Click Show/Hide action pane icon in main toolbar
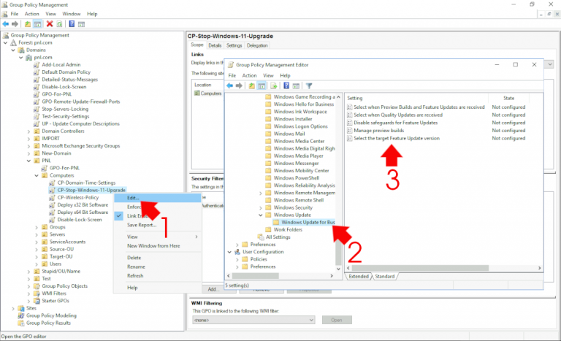Viewport: 561px width, 341px height. coord(81,24)
